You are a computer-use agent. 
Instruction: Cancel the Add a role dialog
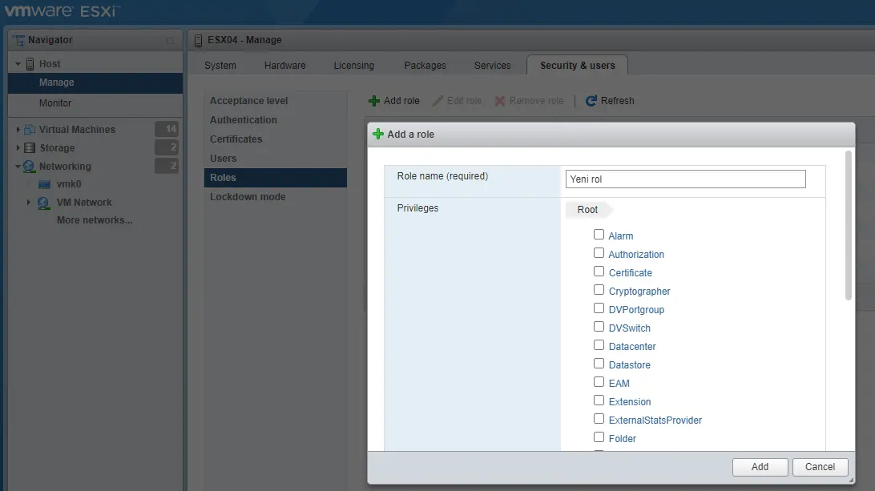pos(820,467)
